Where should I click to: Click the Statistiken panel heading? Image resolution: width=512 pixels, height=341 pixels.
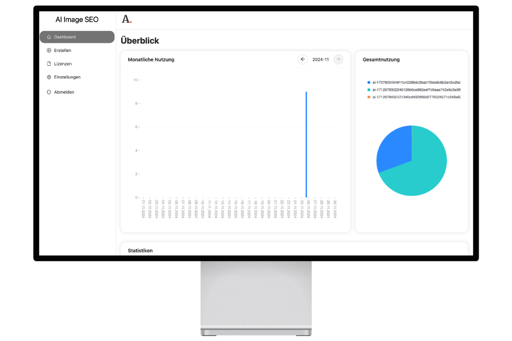point(140,251)
